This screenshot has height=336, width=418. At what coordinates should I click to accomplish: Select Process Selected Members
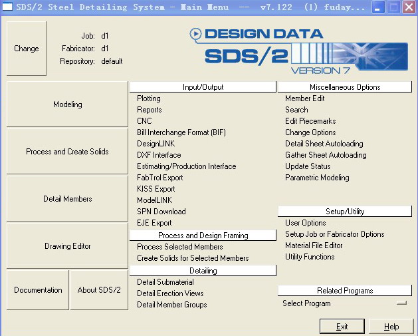pyautogui.click(x=180, y=247)
